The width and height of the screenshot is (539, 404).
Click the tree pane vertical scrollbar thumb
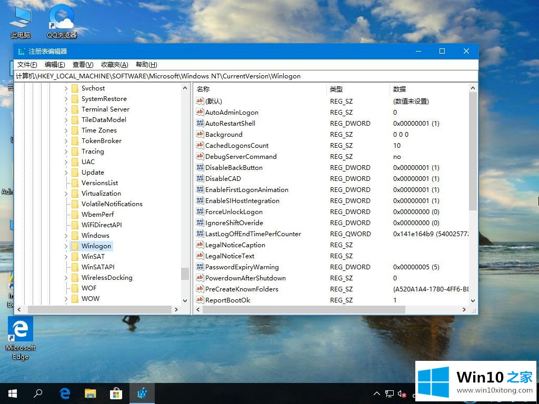[185, 274]
